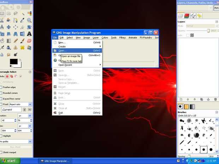Select the Heal tool
This screenshot has height=164, width=219.
[22, 48]
